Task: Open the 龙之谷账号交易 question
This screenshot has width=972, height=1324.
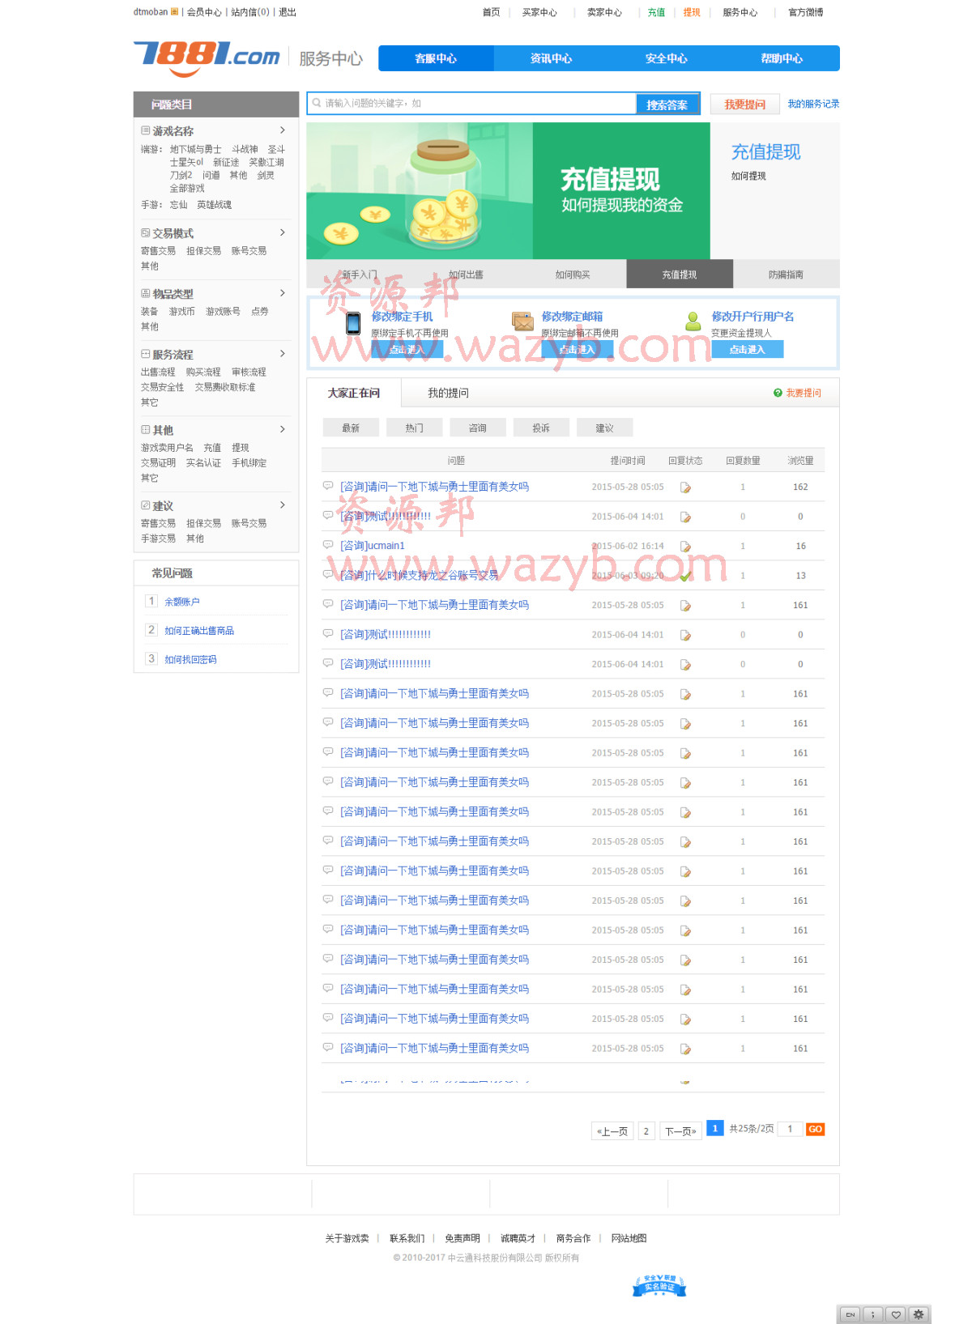Action: point(420,575)
